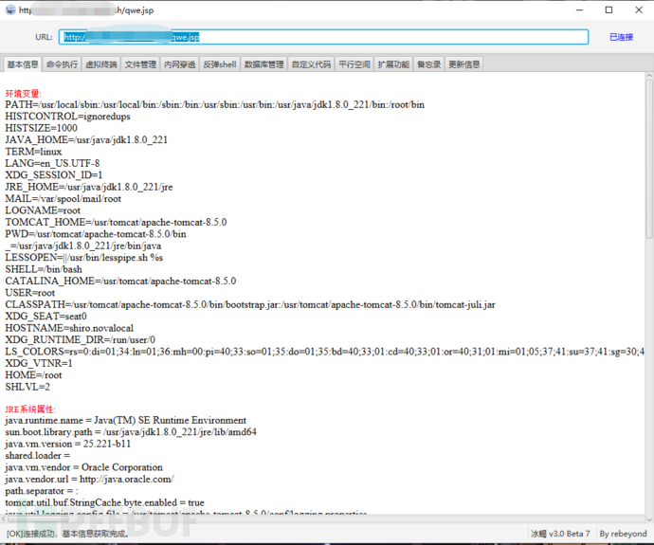Click the PATH= environment variable line

click(x=215, y=104)
